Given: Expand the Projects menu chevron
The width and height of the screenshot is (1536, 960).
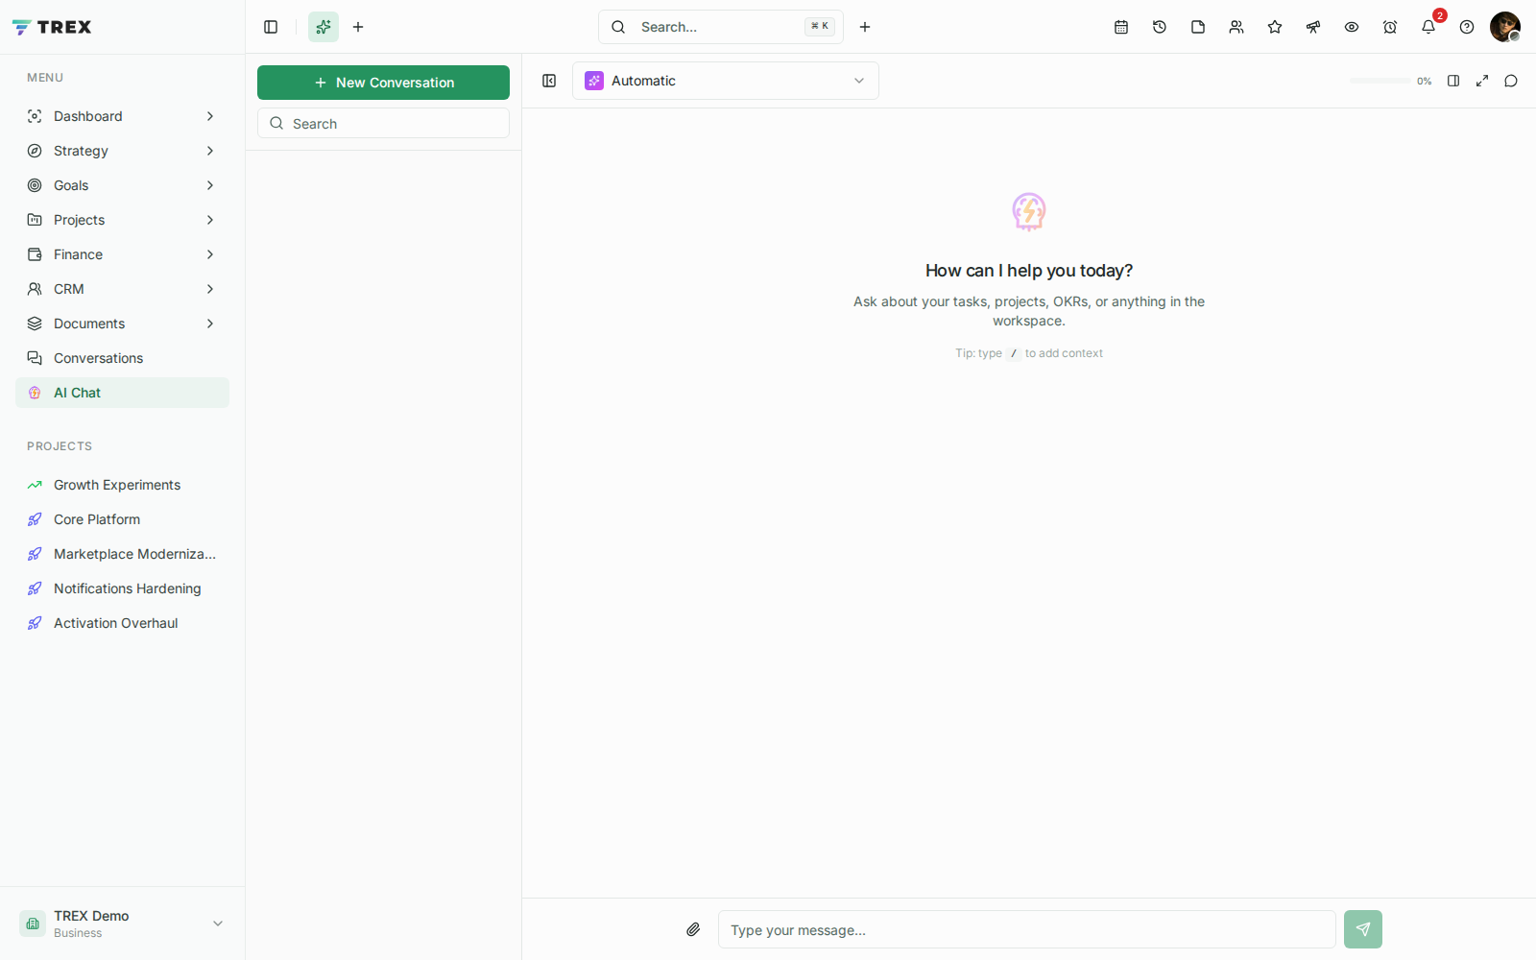Looking at the screenshot, I should click(x=210, y=220).
